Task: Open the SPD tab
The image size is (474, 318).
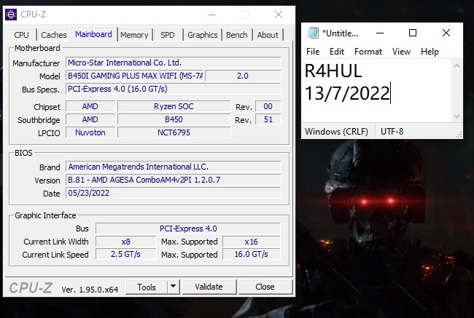Action: pos(168,35)
